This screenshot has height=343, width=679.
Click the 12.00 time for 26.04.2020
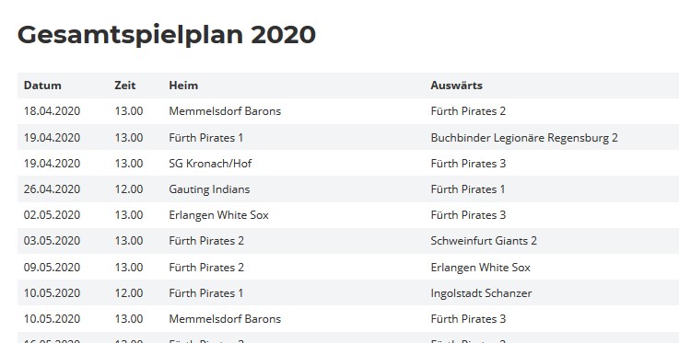129,189
